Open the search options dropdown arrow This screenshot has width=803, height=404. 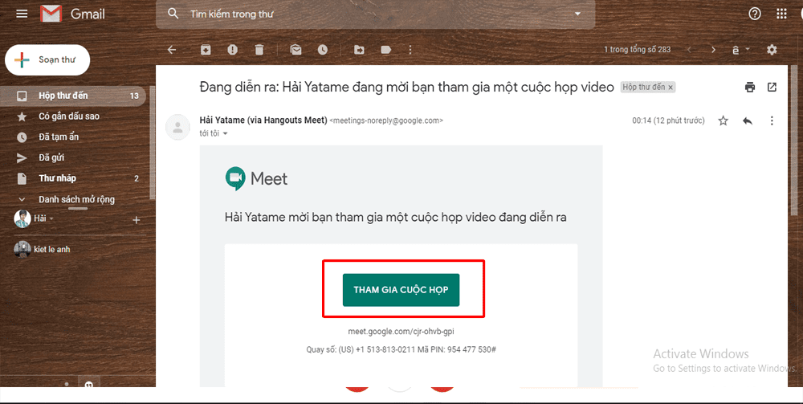(578, 14)
